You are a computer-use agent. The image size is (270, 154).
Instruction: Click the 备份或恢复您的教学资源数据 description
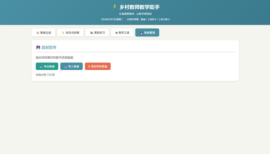pyautogui.click(x=54, y=57)
